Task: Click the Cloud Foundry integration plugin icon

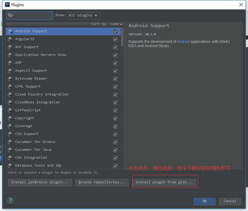Action: pyautogui.click(x=10, y=95)
